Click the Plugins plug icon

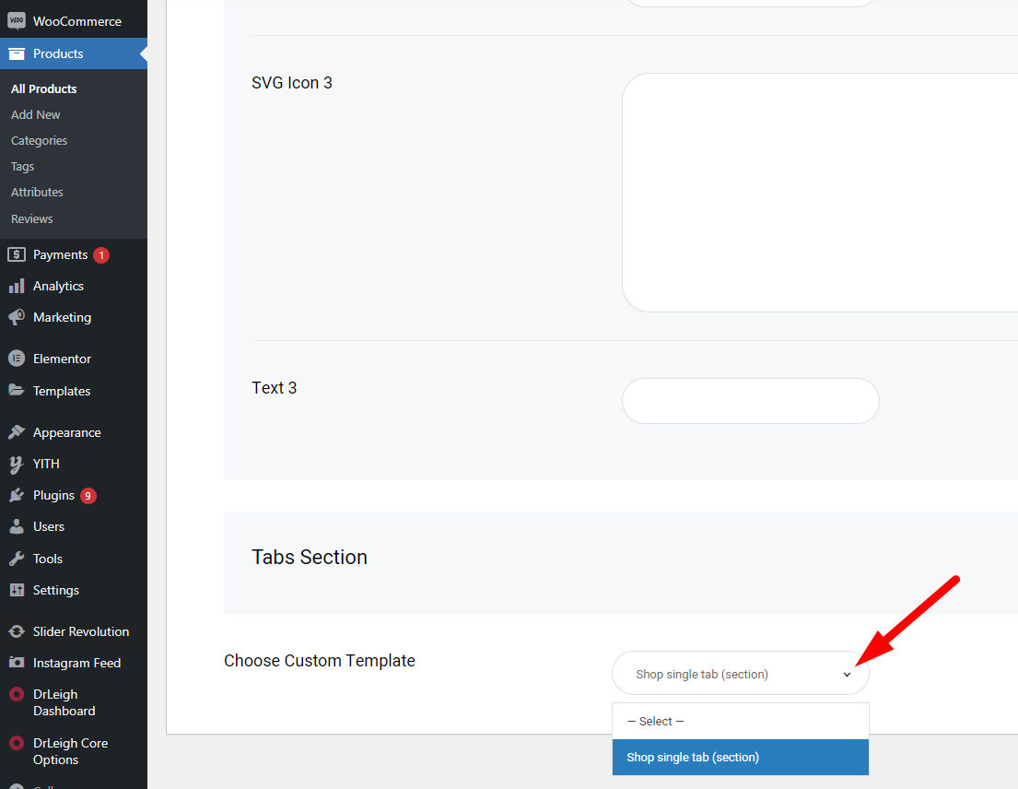point(17,496)
